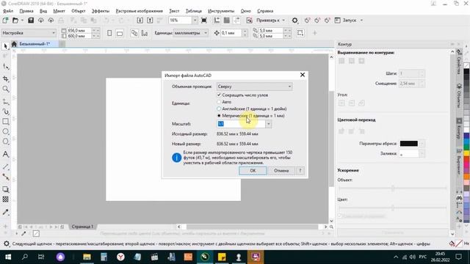470x264 pixels.
Task: Select the Metric units radio button
Action: pos(219,116)
